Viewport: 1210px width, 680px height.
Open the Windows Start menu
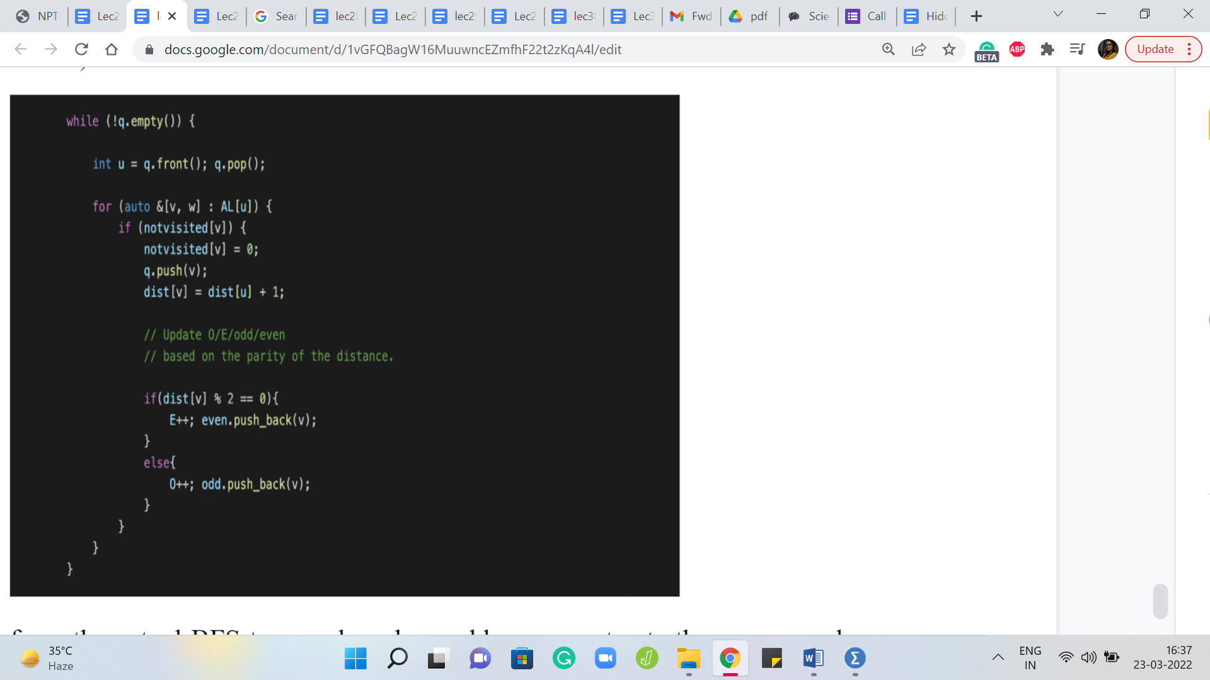coord(355,659)
